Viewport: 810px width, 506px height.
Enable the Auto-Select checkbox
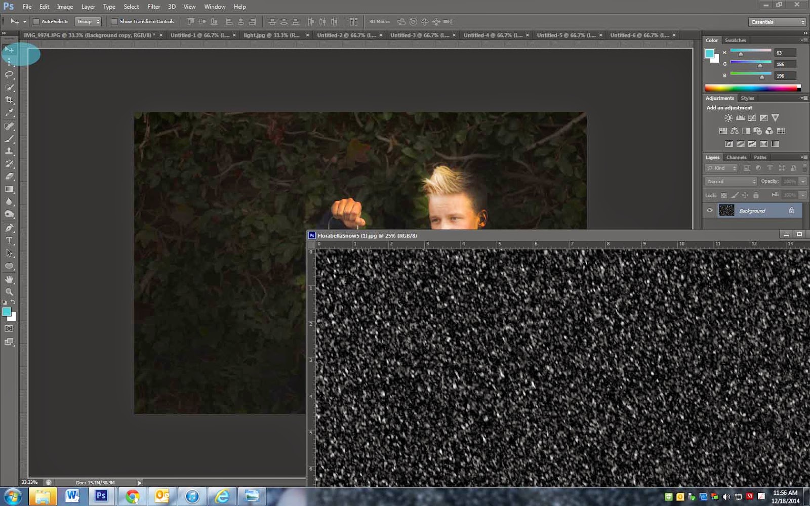click(36, 22)
